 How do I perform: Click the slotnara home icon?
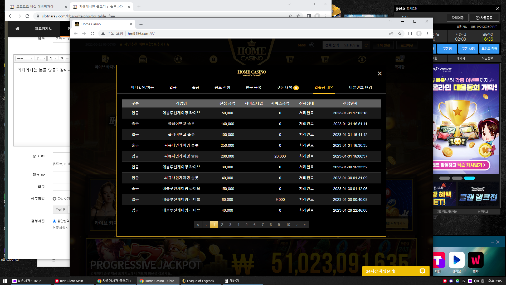pyautogui.click(x=17, y=29)
